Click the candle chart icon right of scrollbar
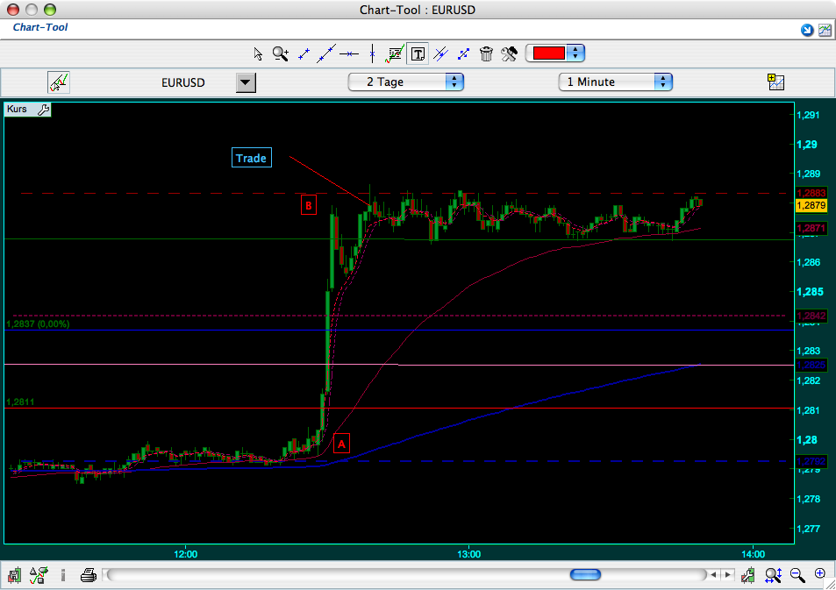This screenshot has width=836, height=590. (x=748, y=575)
